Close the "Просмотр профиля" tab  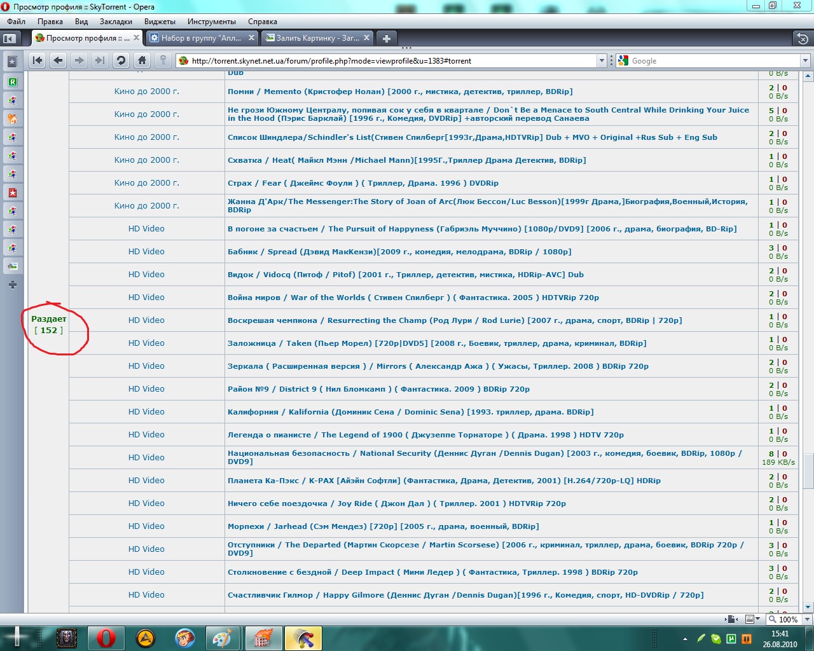pos(136,38)
